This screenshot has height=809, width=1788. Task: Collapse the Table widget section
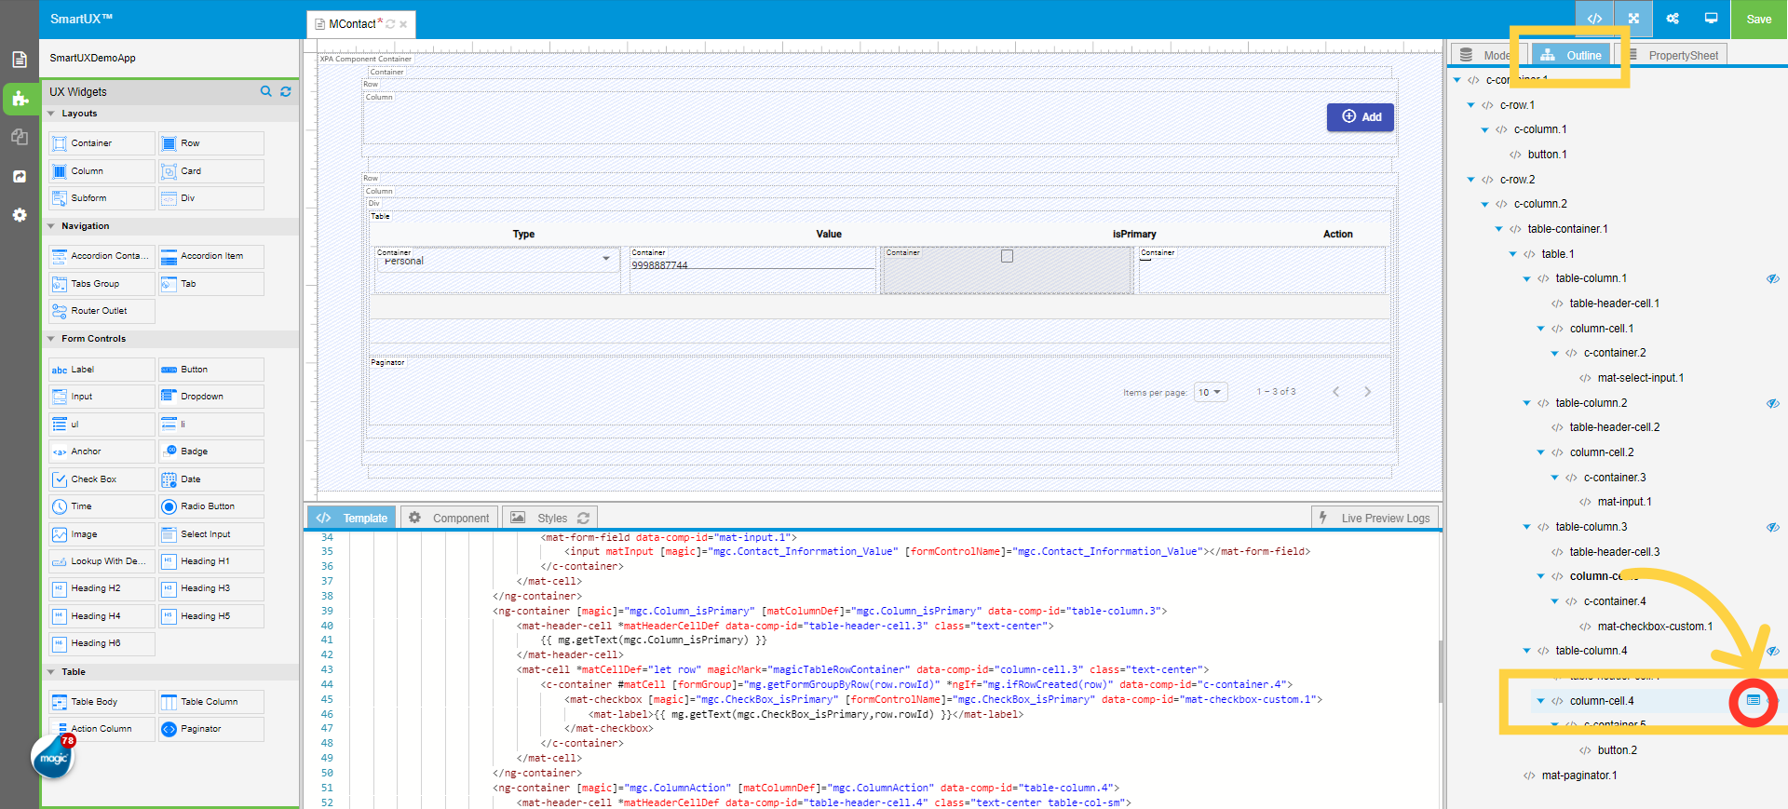click(51, 672)
